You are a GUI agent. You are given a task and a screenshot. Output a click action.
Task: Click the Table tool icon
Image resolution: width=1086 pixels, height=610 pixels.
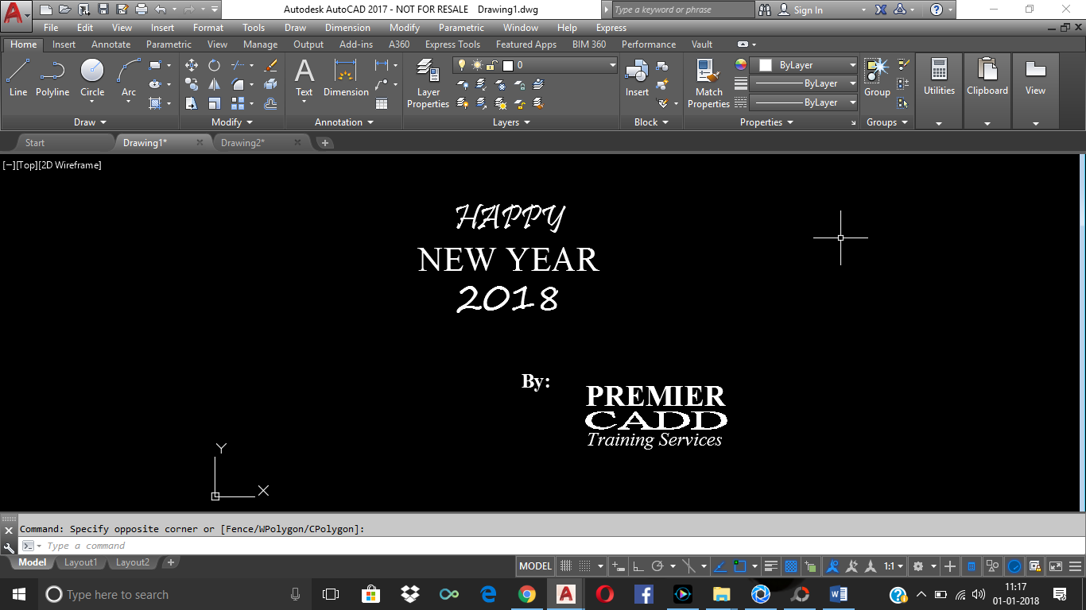pyautogui.click(x=382, y=103)
